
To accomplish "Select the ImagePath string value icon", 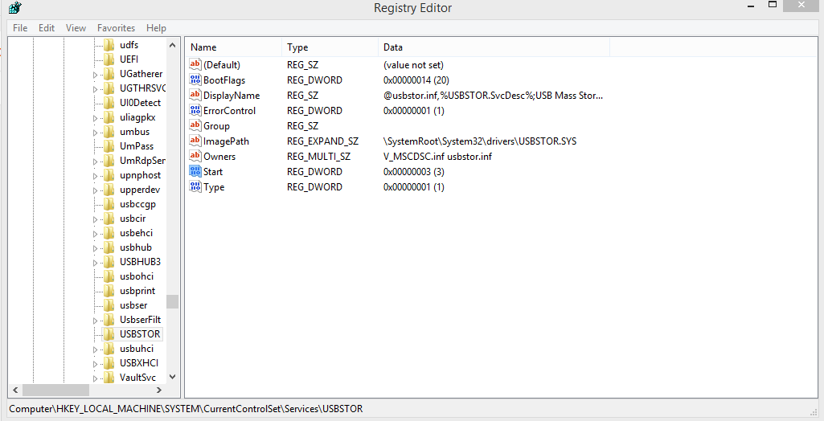I will (x=195, y=141).
